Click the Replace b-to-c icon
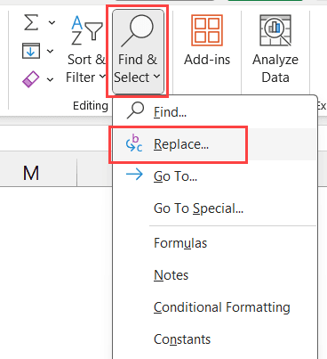Screen dimensions: 327x359 coord(134,143)
